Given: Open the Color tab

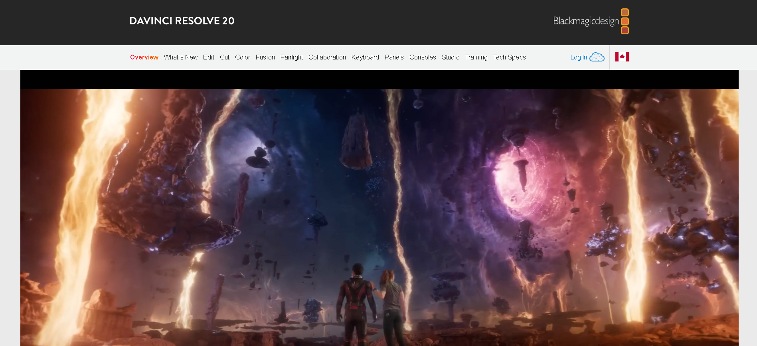Looking at the screenshot, I should pos(243,57).
